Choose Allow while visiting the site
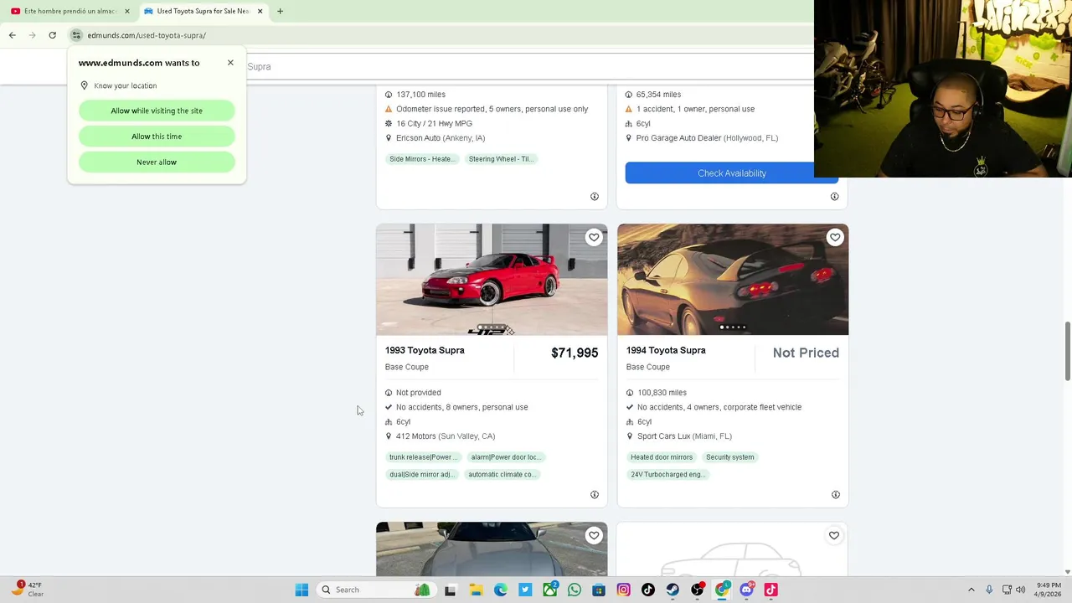 tap(157, 111)
